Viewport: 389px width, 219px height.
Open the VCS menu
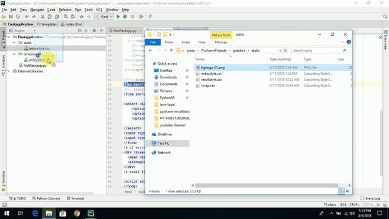point(99,10)
